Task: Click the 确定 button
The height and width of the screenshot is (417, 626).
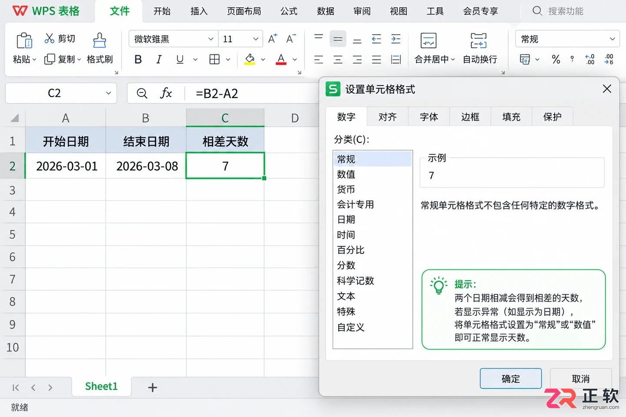Action: point(511,378)
